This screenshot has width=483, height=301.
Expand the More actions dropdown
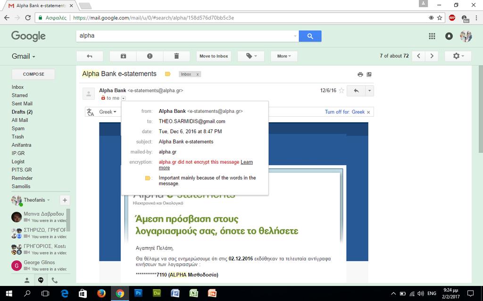[x=284, y=56]
